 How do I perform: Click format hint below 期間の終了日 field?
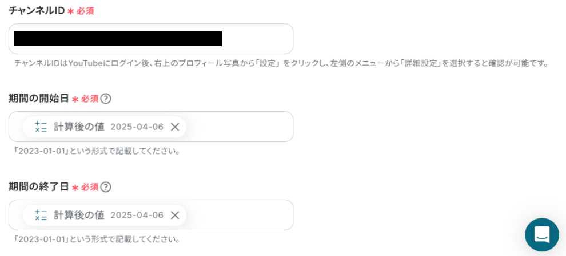(97, 239)
